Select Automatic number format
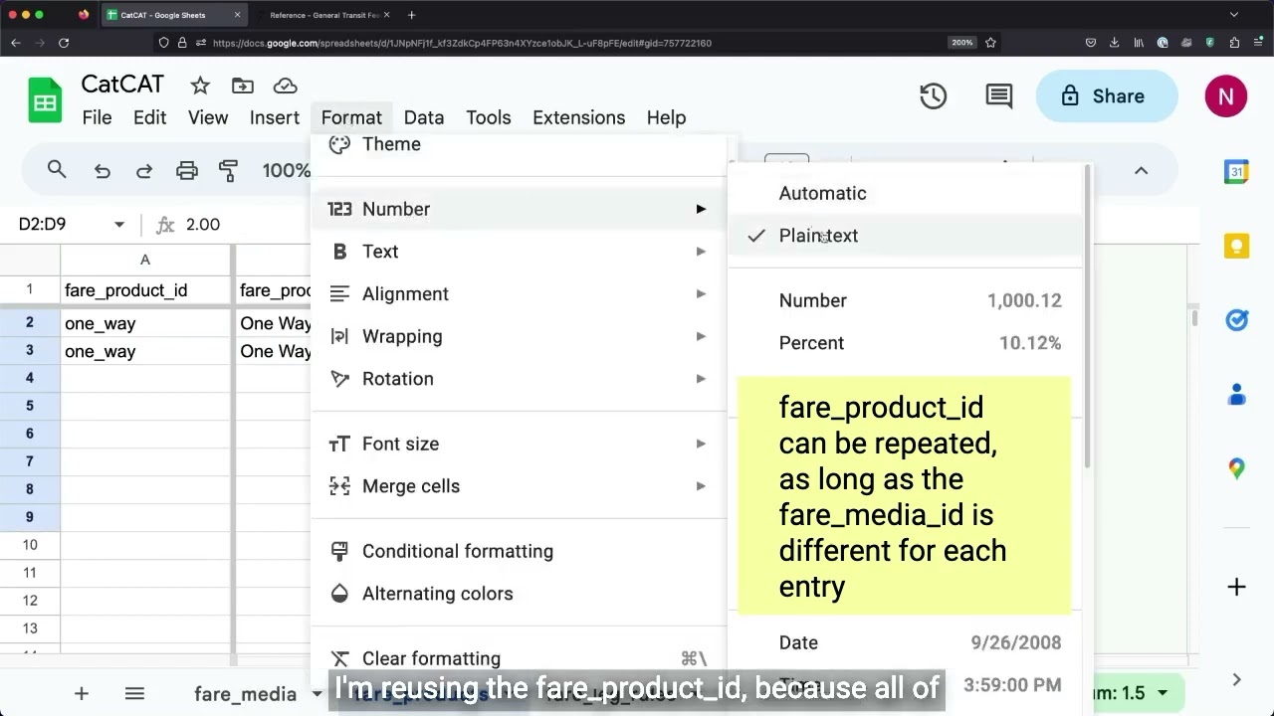Viewport: 1274px width, 716px height. pyautogui.click(x=904, y=193)
